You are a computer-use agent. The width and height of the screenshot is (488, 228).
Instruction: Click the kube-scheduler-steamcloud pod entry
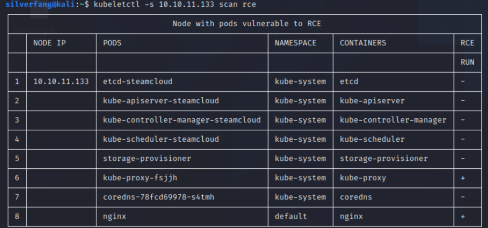pos(161,139)
